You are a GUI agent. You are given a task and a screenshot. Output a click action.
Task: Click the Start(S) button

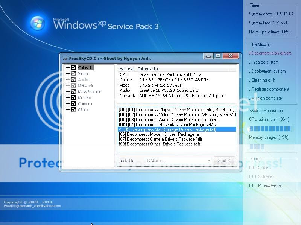click(x=224, y=161)
